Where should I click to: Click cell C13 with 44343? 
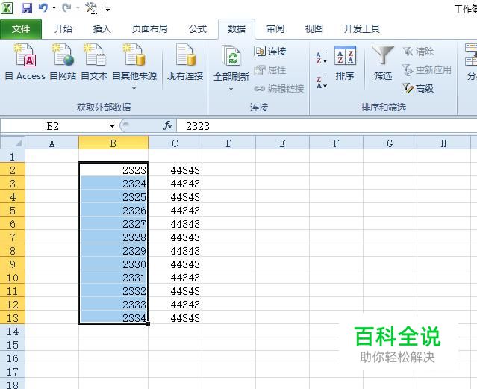[175, 317]
